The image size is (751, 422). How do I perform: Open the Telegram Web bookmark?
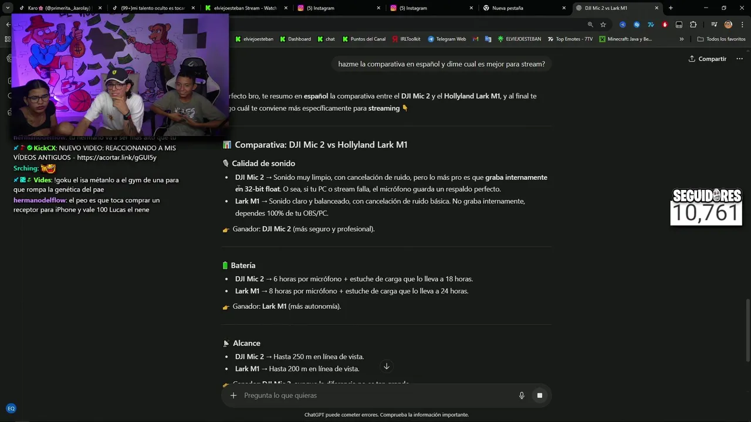pos(447,39)
